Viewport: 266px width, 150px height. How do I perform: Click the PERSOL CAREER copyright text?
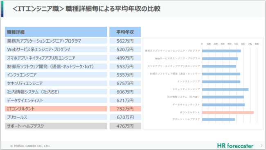point(30,146)
